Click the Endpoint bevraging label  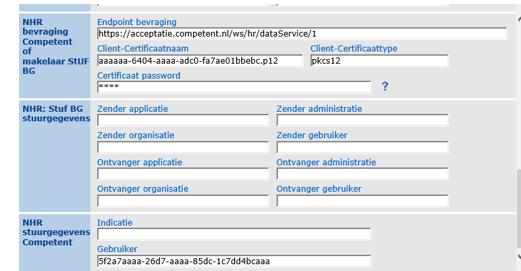point(137,22)
